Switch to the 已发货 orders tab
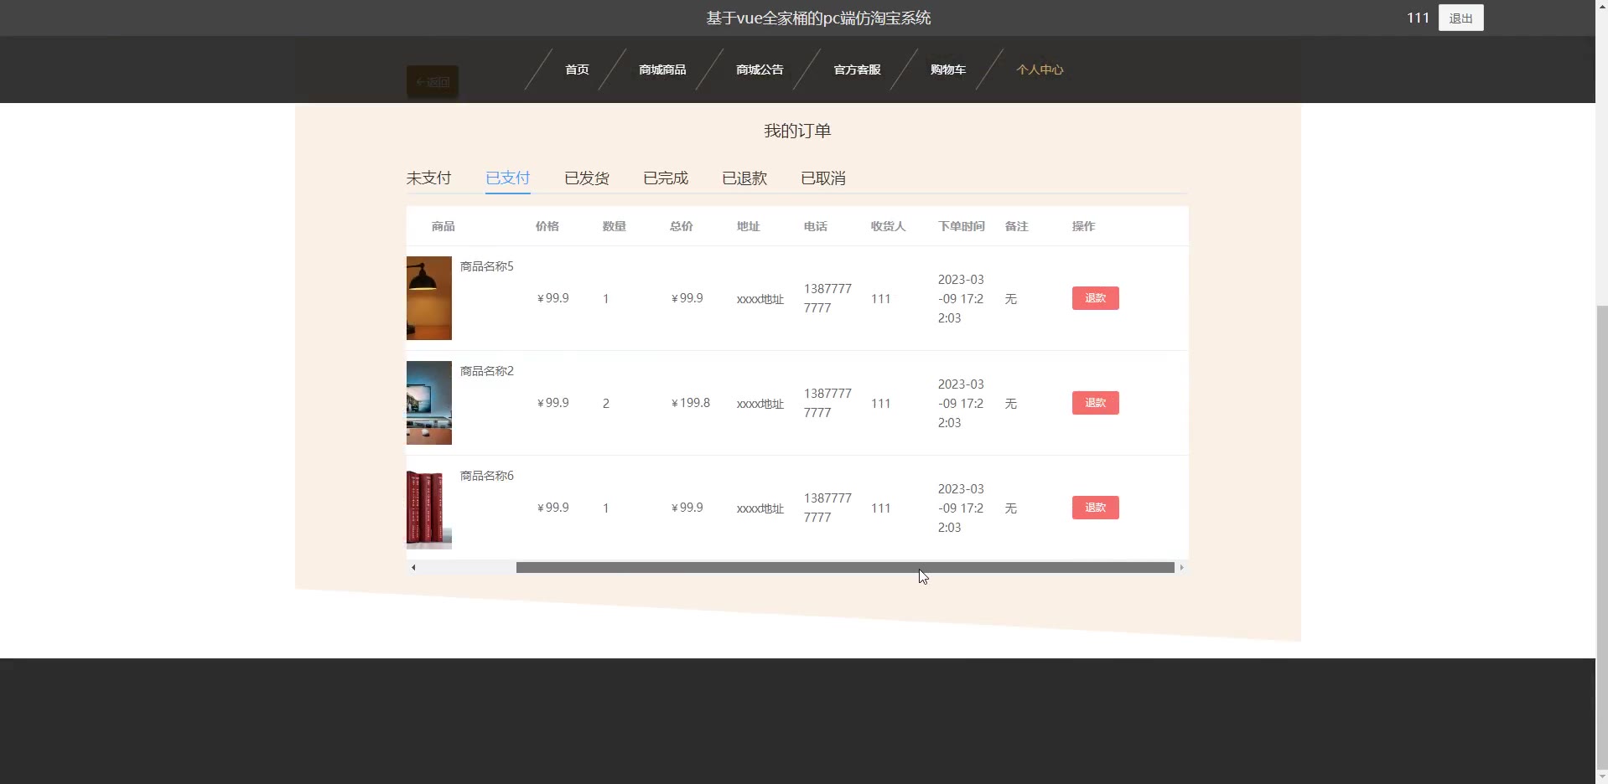1608x784 pixels. [587, 178]
